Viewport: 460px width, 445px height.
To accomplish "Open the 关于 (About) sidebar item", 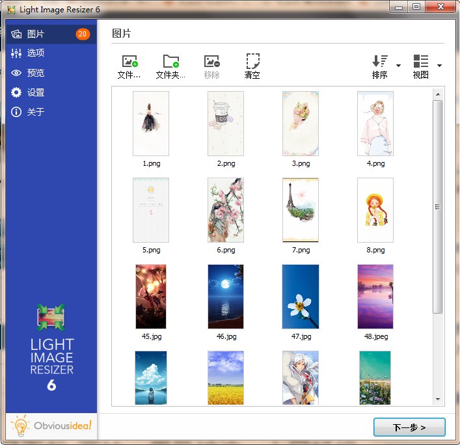I will pos(36,112).
